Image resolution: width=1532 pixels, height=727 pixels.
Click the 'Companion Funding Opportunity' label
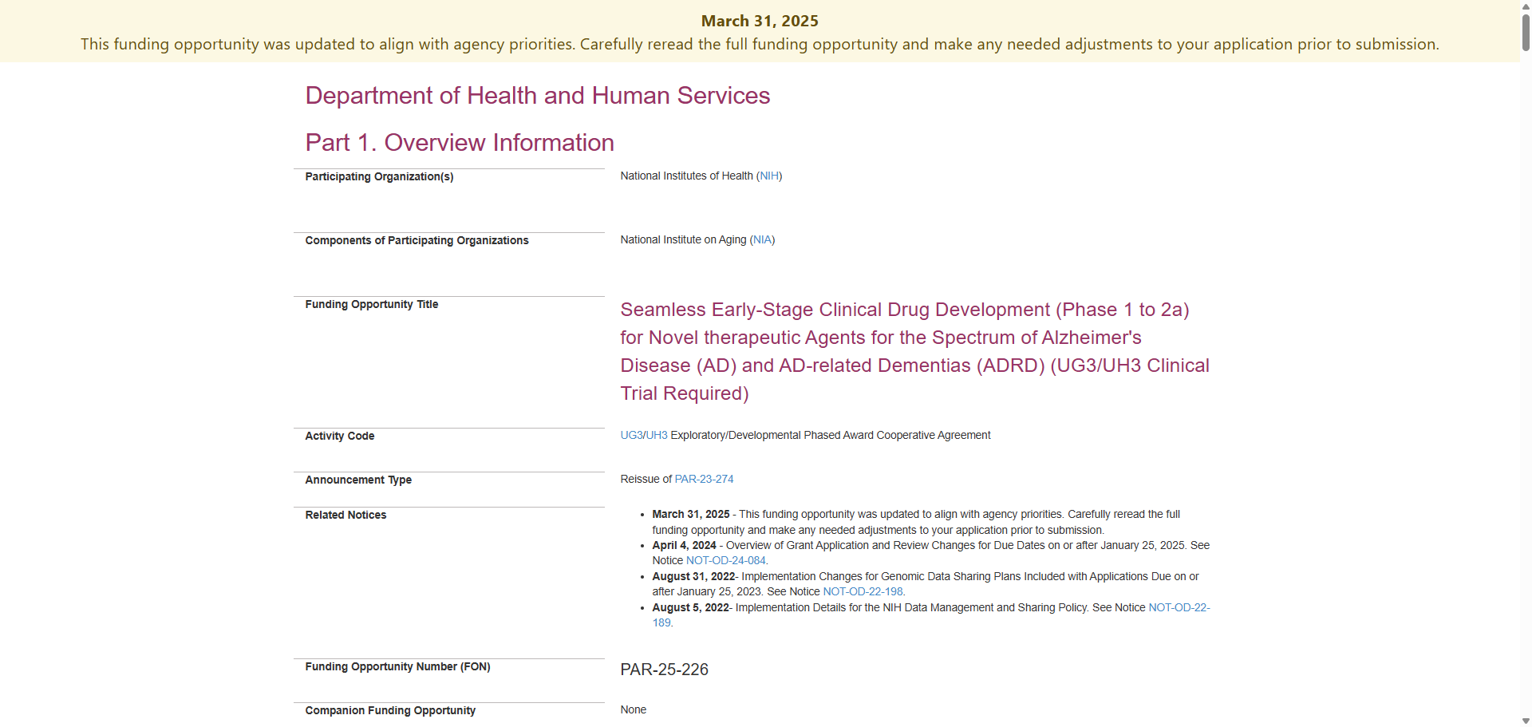390,710
